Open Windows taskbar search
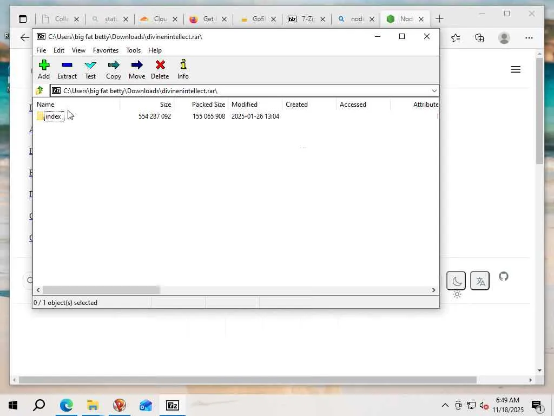This screenshot has height=416, width=554. [39, 405]
